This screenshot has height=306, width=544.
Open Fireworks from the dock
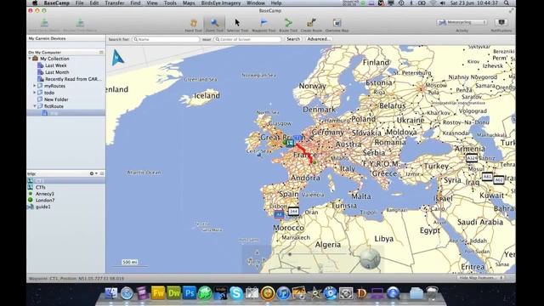tap(158, 293)
